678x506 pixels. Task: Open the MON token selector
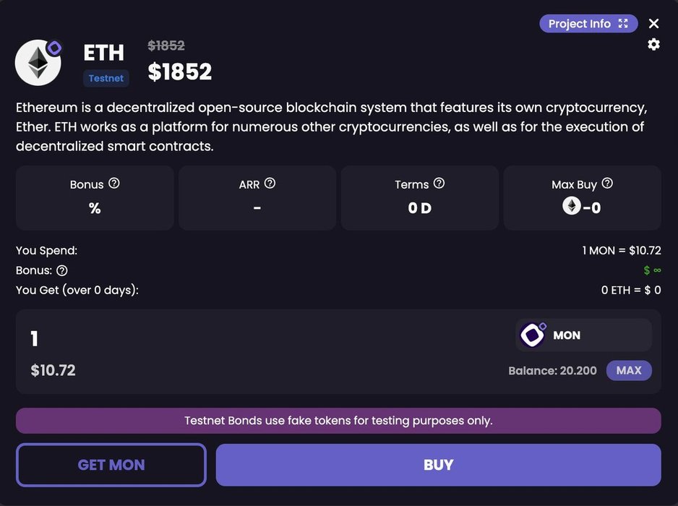[584, 335]
